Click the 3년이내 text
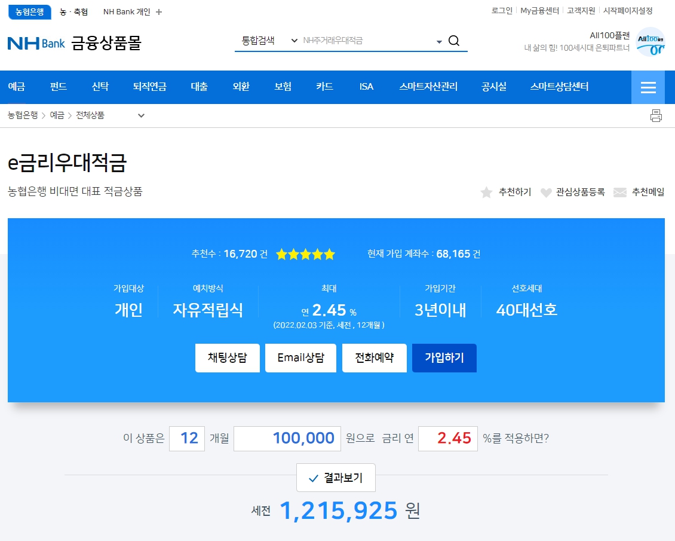Viewport: 675px width, 541px height. (440, 310)
